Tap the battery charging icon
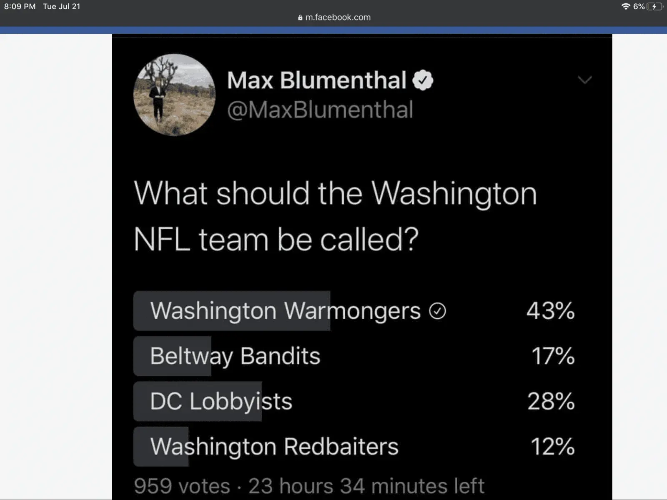667x500 pixels. coord(654,6)
